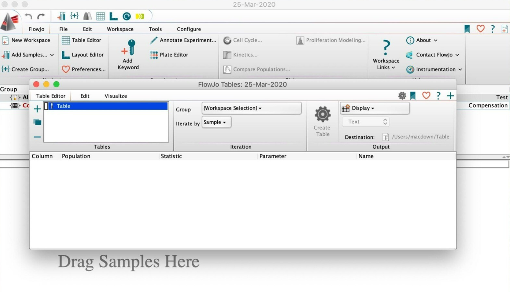
Task: Click the undo arrow in quick toolbar
Action: (28, 16)
